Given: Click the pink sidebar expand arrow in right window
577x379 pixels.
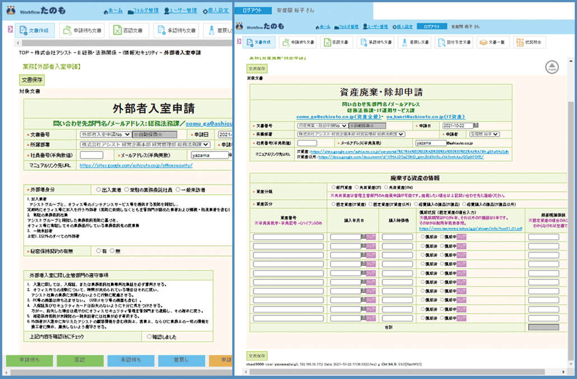Looking at the screenshot, I should [239, 41].
